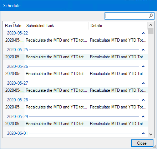Select the 2020-05-22 group header text
The height and width of the screenshot is (149, 157).
pos(17,33)
